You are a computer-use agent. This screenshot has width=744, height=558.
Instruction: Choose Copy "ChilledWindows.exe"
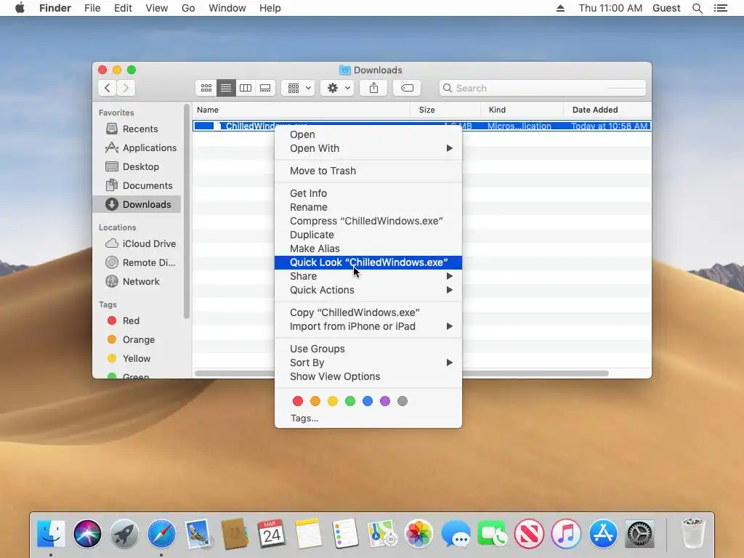[368, 312]
